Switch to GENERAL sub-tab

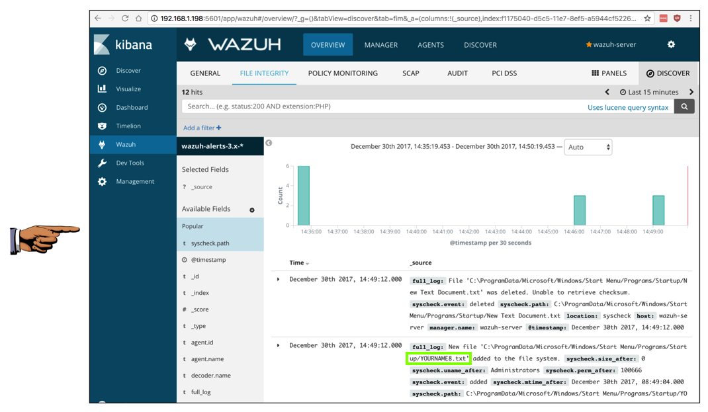[x=205, y=73]
